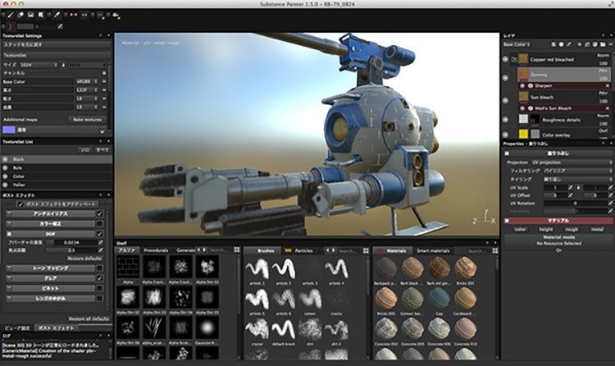
Task: Select the Polygon fill tool in the top toolbar
Action: click(41, 15)
